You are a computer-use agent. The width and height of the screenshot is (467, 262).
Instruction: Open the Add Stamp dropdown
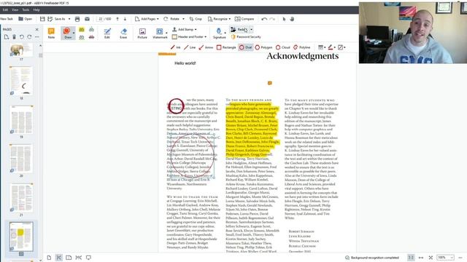(x=184, y=29)
